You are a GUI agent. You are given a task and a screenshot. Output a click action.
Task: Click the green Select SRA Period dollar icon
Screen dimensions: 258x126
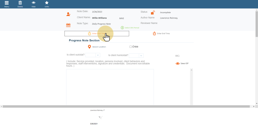tap(122, 28)
